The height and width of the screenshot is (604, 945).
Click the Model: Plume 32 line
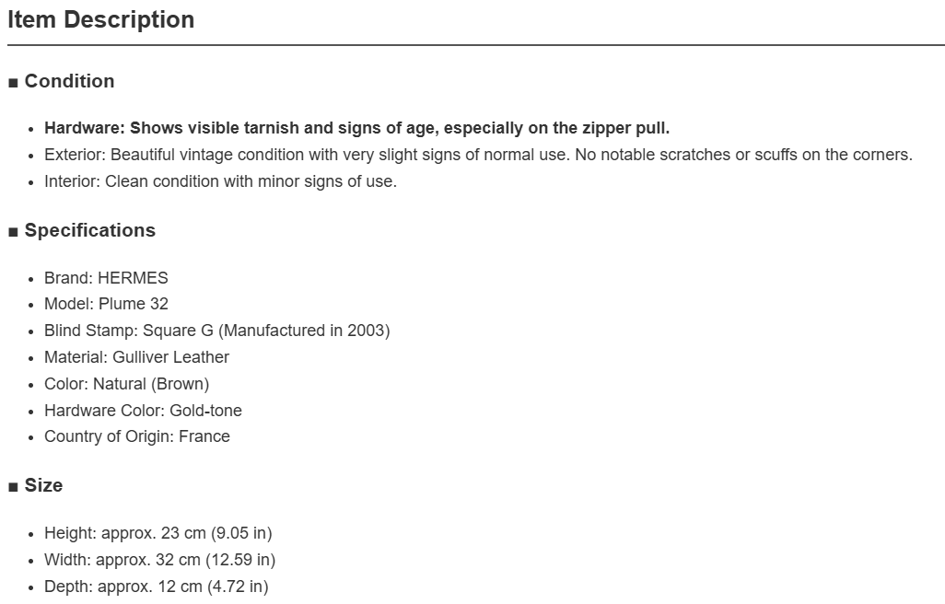coord(106,304)
